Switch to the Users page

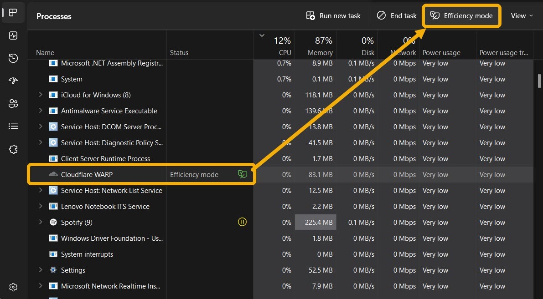click(x=13, y=103)
